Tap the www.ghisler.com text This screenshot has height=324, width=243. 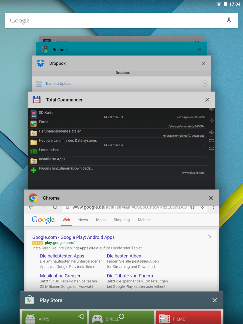pos(193,173)
